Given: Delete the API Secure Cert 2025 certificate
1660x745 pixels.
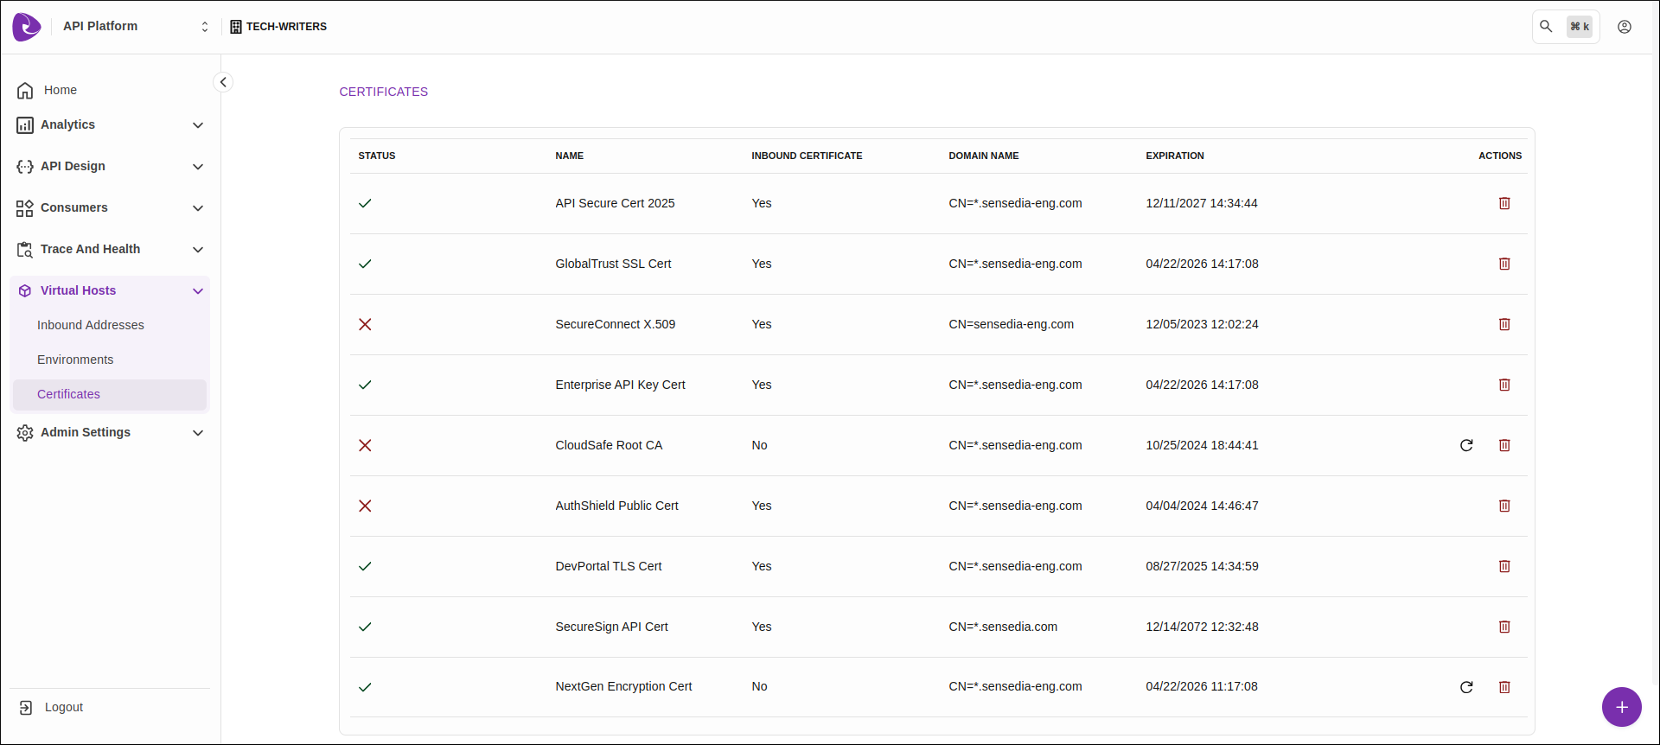Looking at the screenshot, I should point(1504,203).
